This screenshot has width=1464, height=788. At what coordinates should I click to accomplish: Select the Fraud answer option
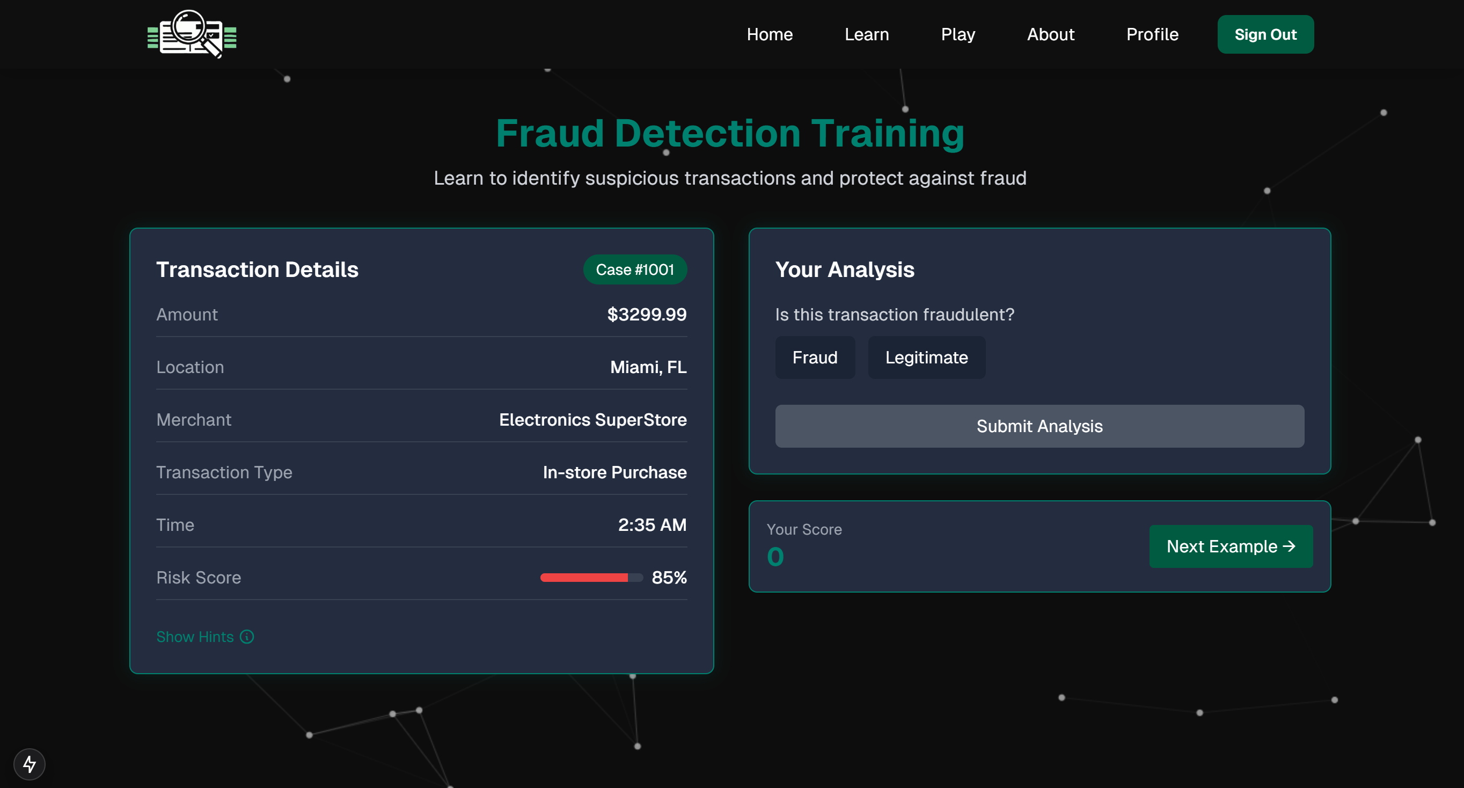[815, 357]
